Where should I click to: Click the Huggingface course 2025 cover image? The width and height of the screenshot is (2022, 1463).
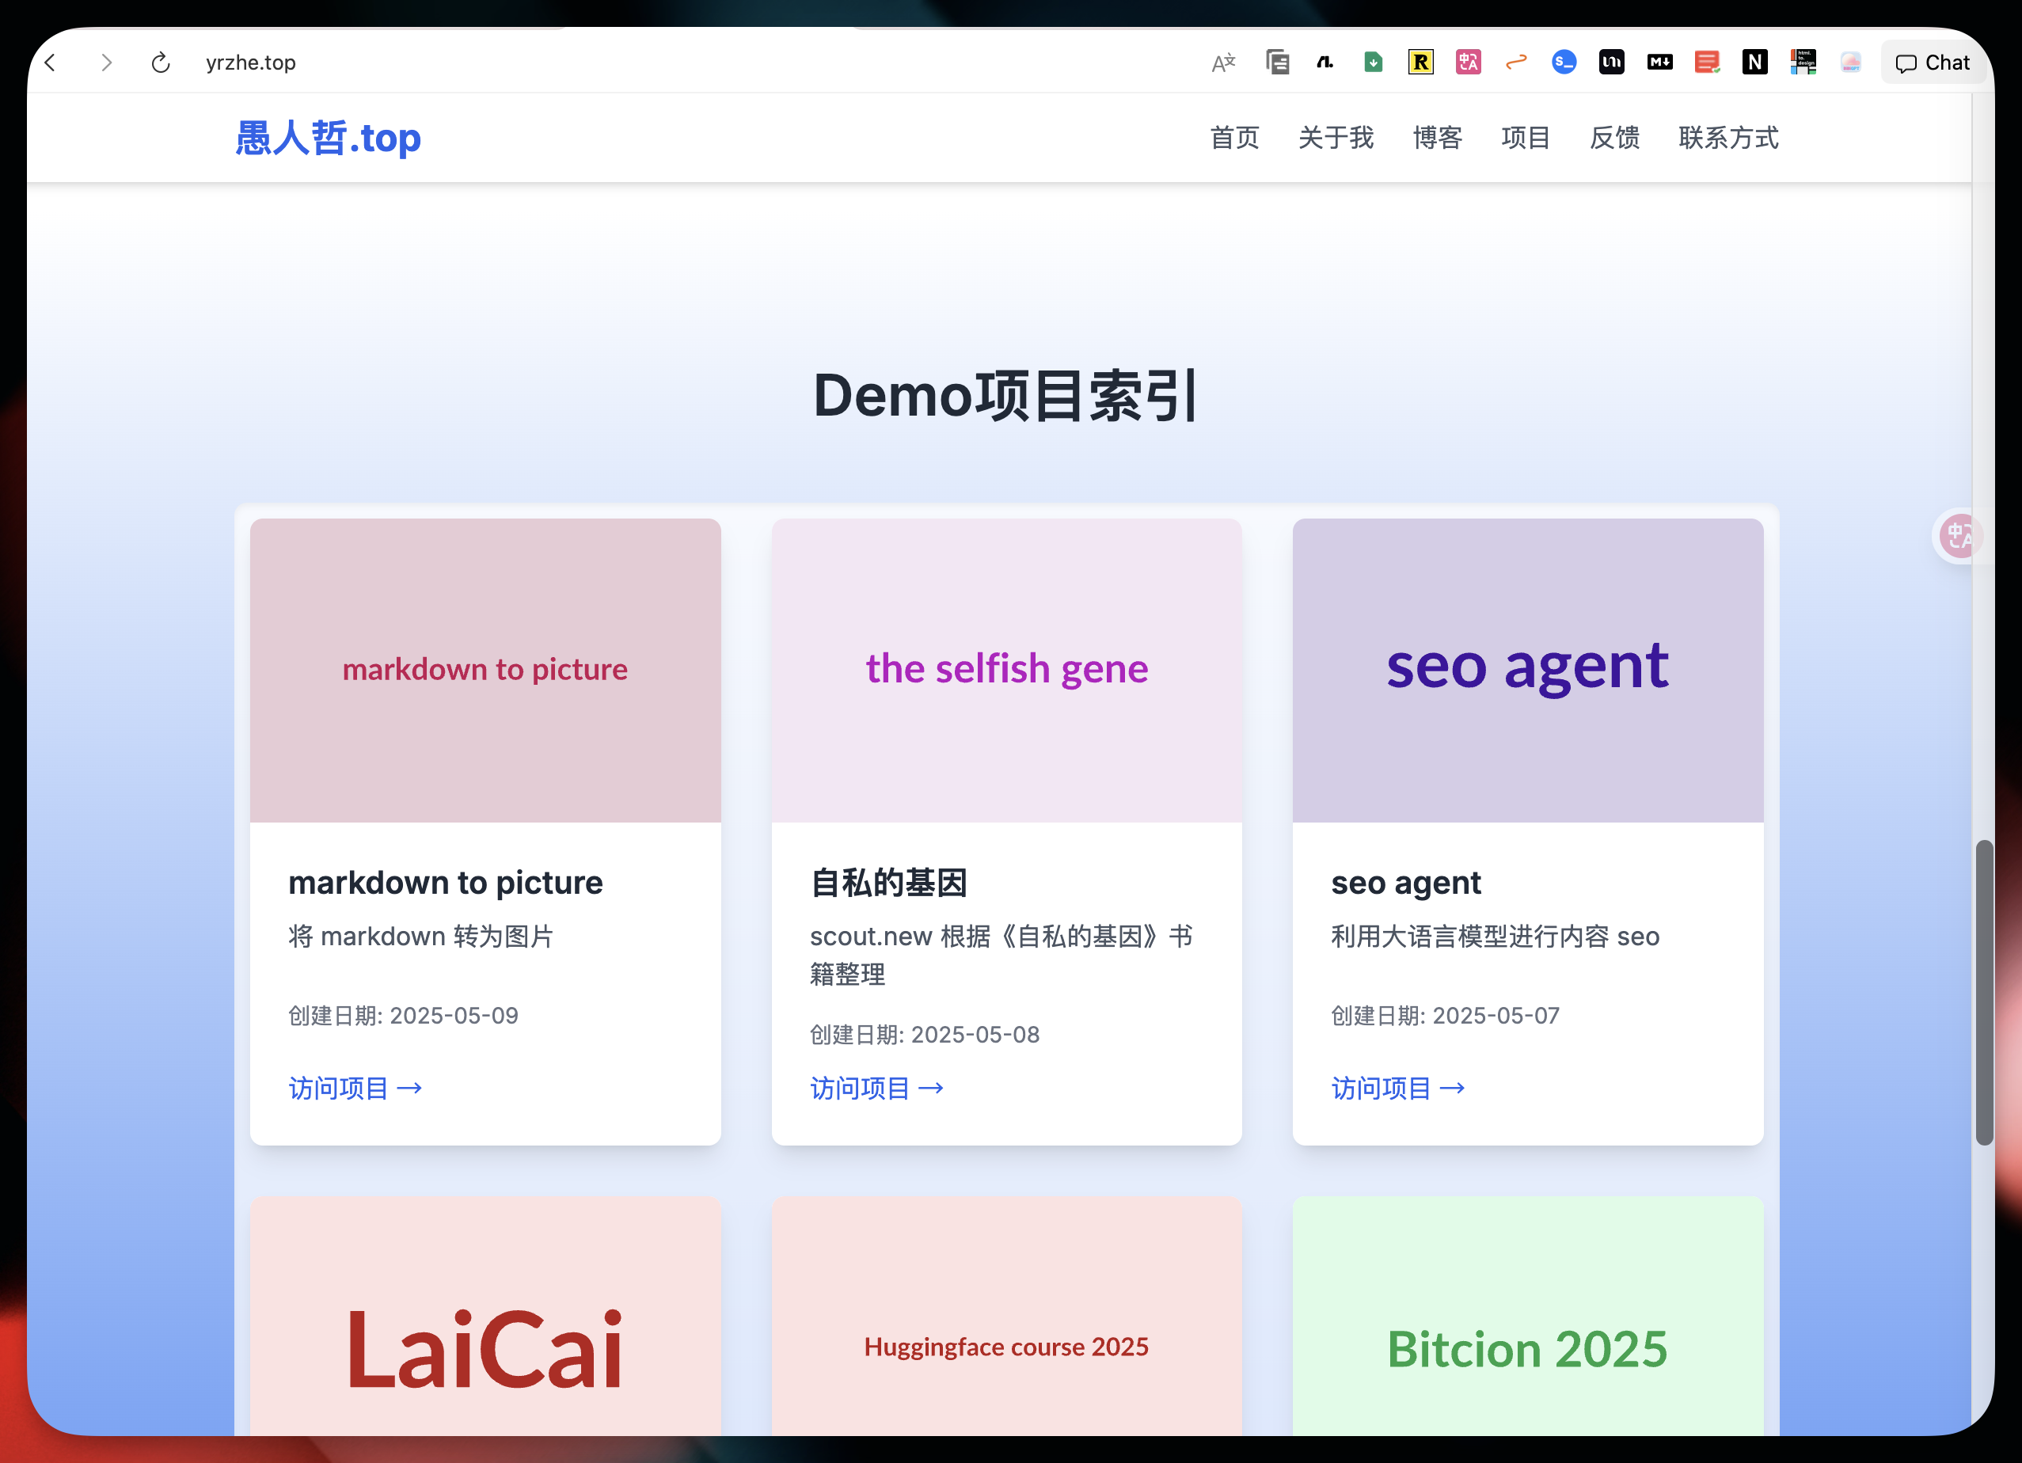(1006, 1317)
